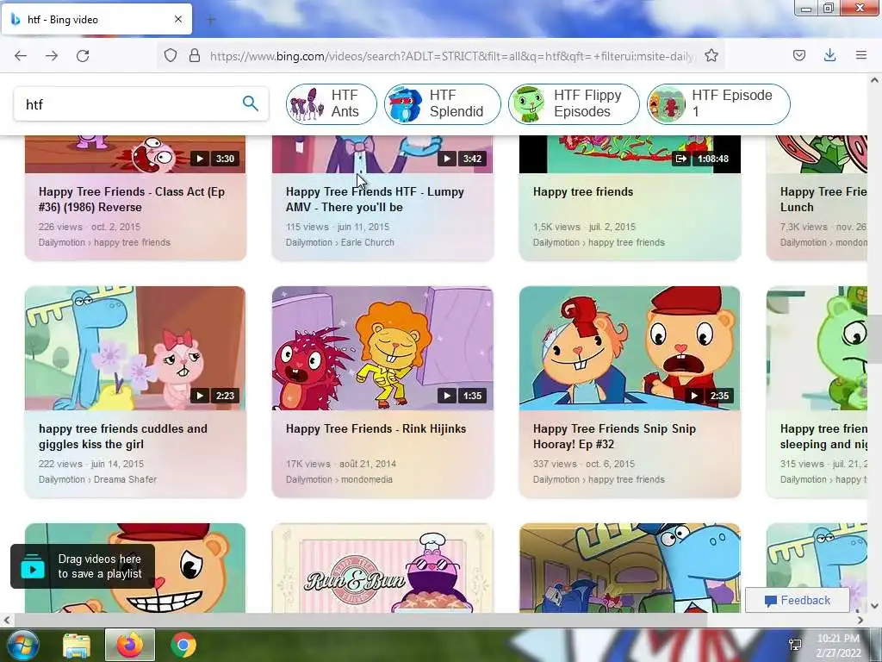Open Snip Snip Hooray! Ep #32 title
Viewport: 882px width, 662px height.
pos(614,436)
